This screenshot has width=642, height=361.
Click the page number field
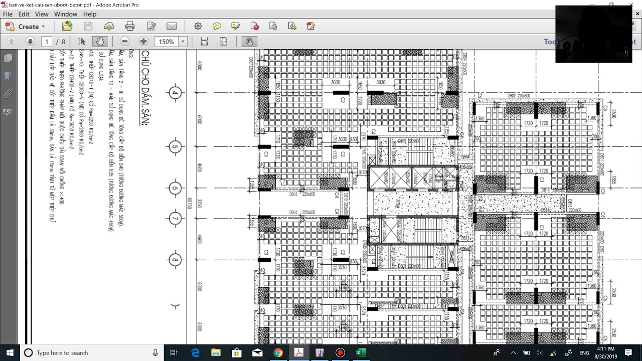tap(47, 42)
